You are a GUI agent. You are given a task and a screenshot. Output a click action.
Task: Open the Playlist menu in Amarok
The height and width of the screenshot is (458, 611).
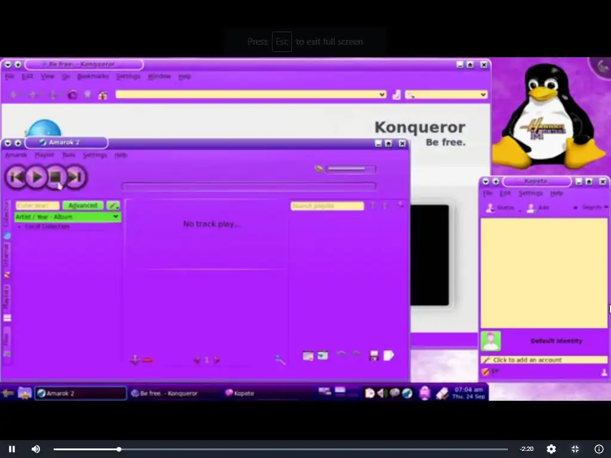coord(44,155)
